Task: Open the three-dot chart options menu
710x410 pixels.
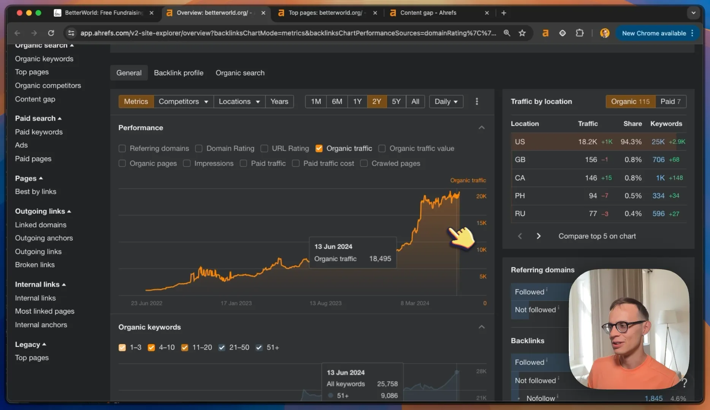Action: pyautogui.click(x=477, y=101)
